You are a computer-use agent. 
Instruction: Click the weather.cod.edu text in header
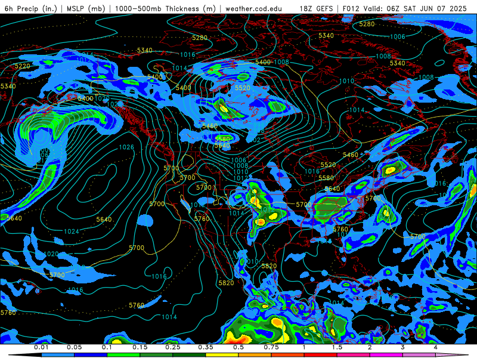point(253,8)
